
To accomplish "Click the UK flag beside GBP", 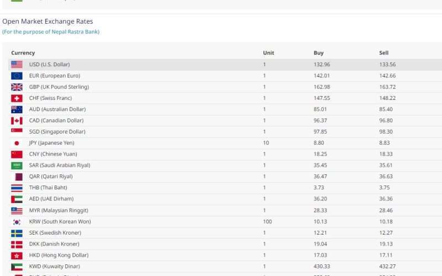I will click(17, 87).
